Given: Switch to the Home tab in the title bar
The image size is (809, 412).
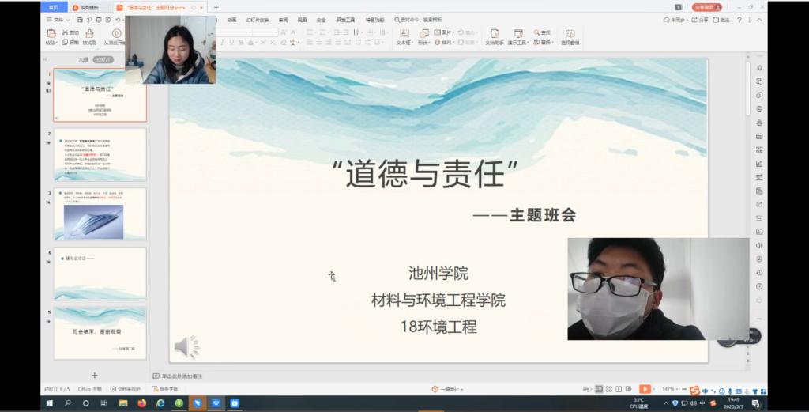Looking at the screenshot, I should 53,7.
